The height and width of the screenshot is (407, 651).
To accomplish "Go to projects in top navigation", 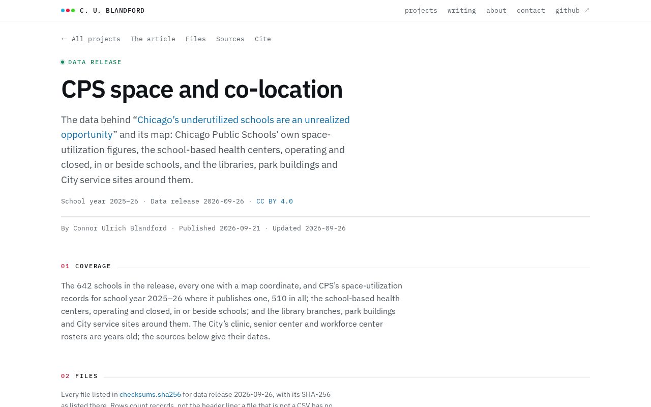I will coord(421,10).
